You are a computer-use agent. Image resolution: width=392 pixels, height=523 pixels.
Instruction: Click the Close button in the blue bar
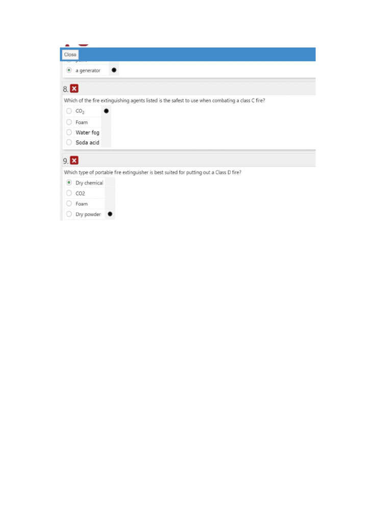pyautogui.click(x=70, y=55)
